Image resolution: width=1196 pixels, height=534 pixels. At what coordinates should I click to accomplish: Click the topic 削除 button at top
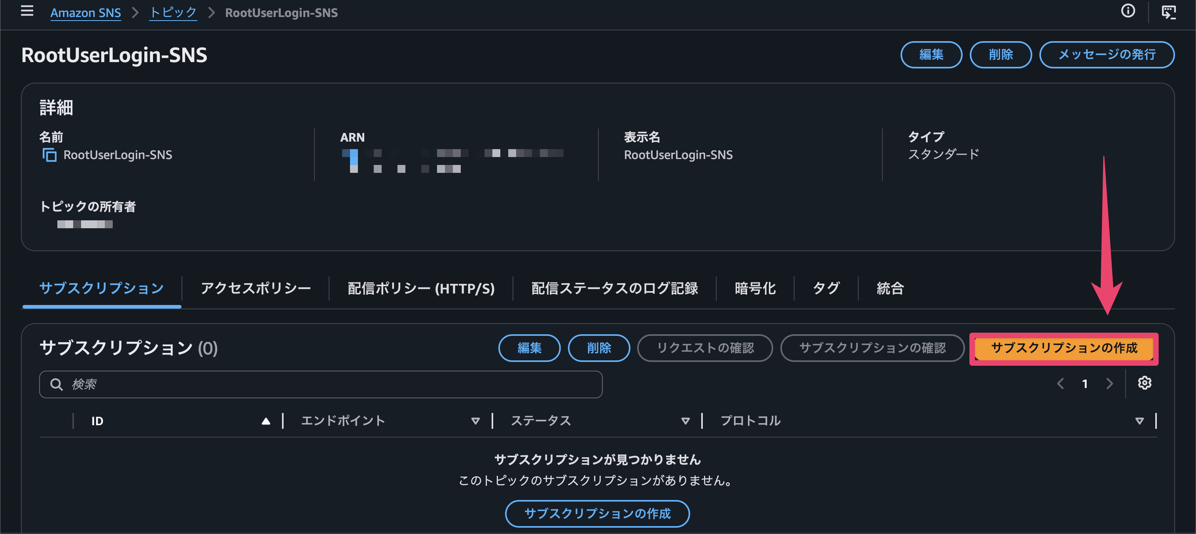click(x=1001, y=55)
